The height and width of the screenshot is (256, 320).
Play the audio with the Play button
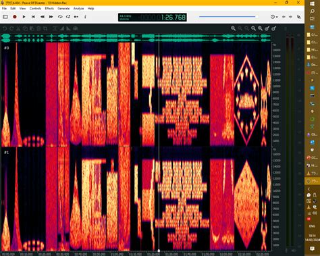(24, 17)
